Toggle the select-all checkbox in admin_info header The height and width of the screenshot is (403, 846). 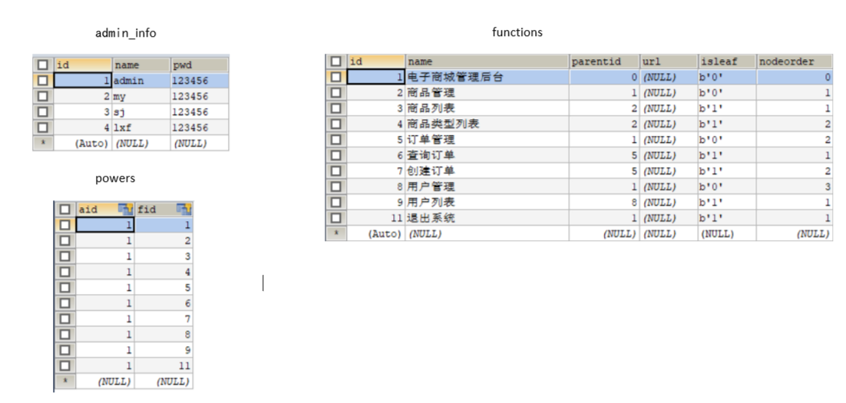click(x=43, y=64)
